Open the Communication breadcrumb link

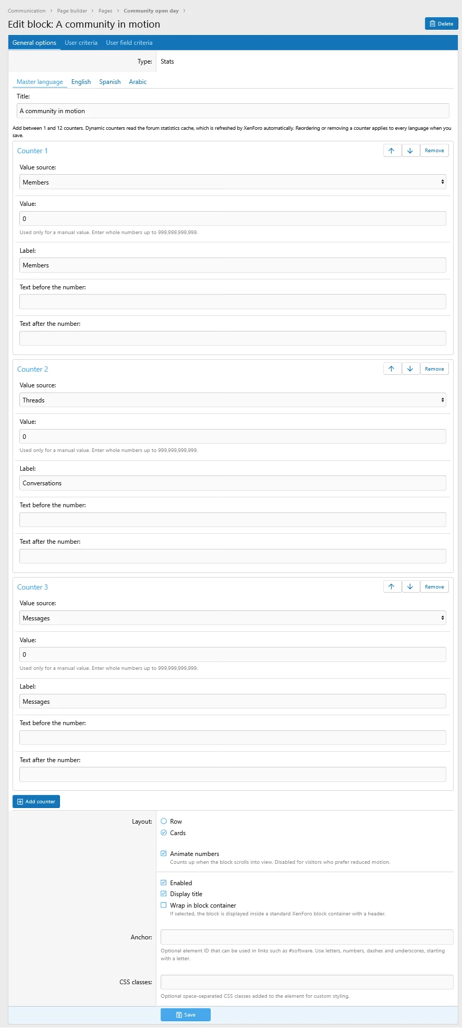[27, 10]
